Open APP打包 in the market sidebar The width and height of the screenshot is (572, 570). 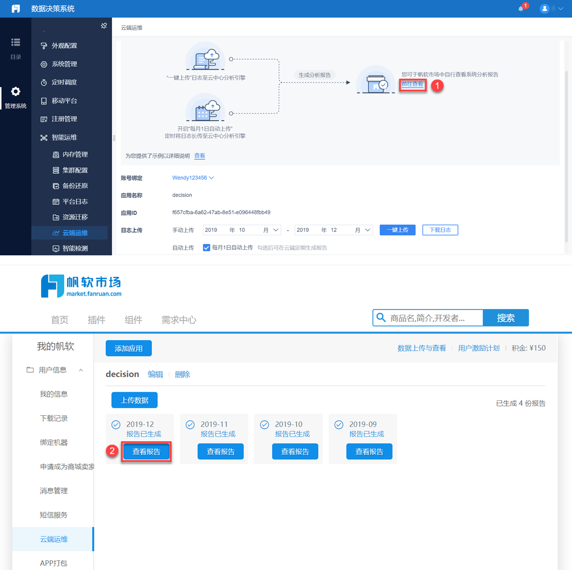(53, 563)
